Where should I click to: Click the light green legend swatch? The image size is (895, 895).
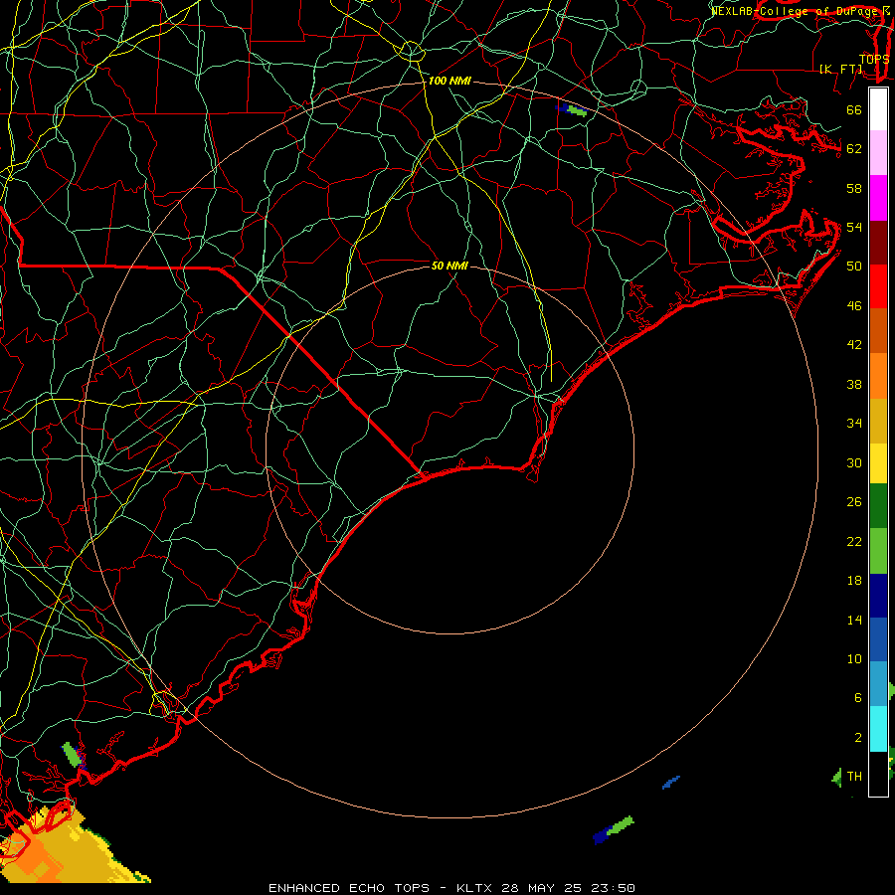click(x=878, y=551)
